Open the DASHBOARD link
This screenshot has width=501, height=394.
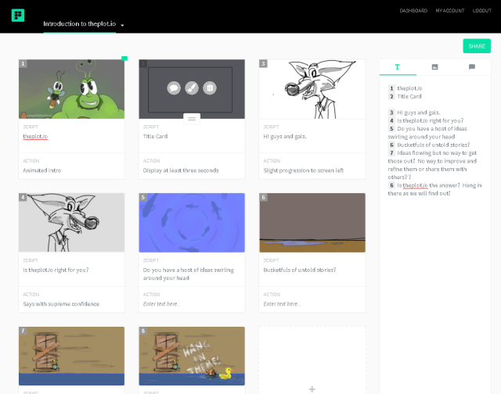(x=413, y=11)
